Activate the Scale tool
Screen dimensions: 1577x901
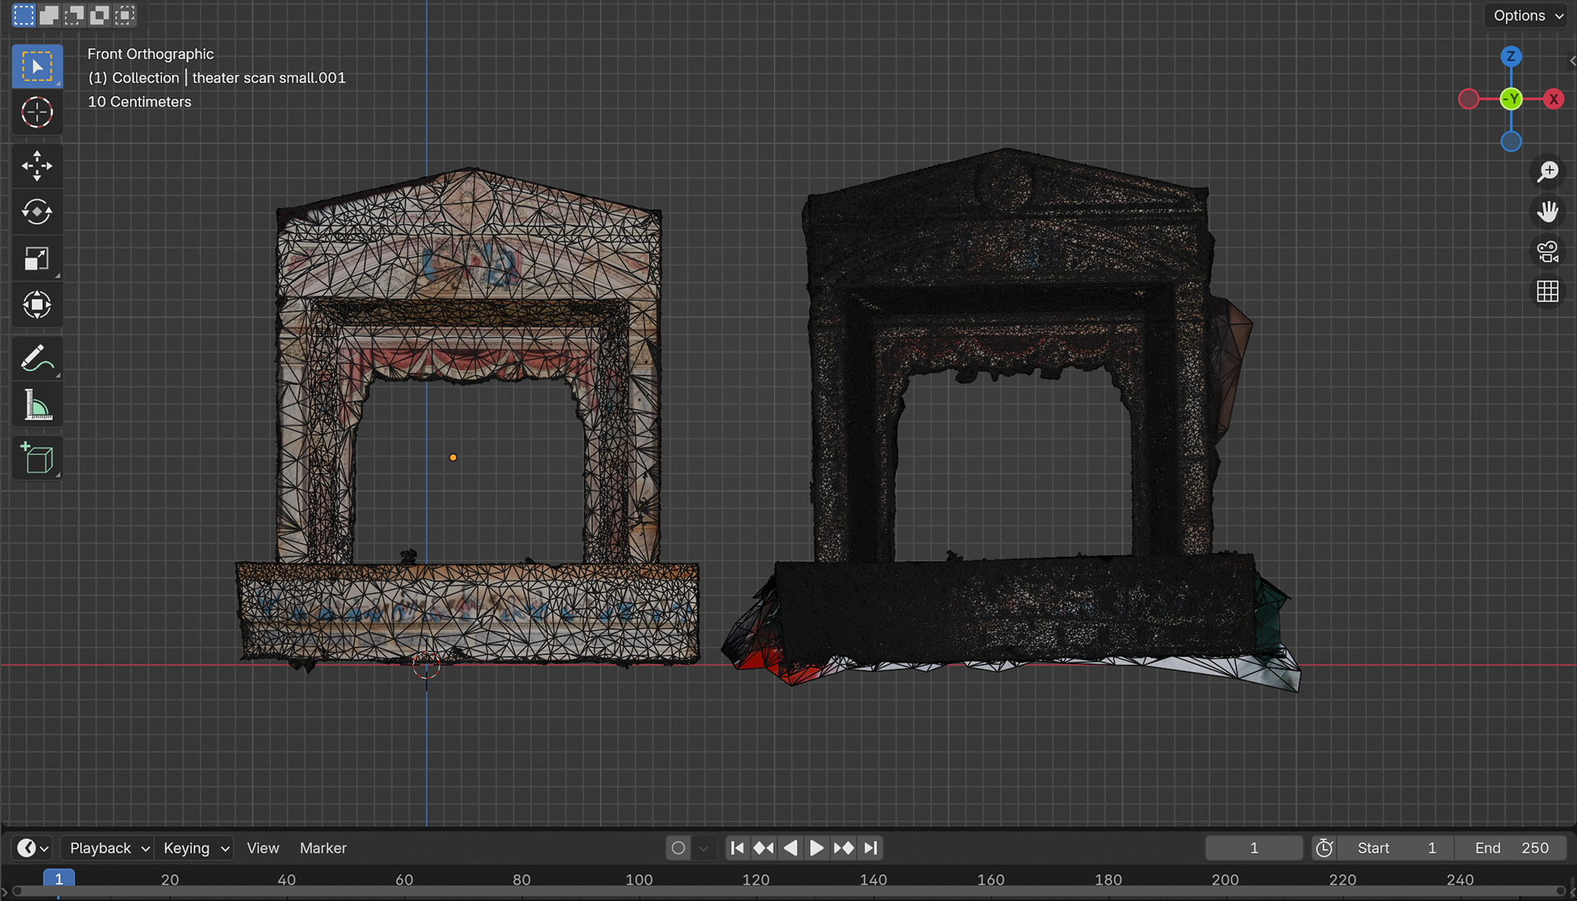click(x=37, y=259)
